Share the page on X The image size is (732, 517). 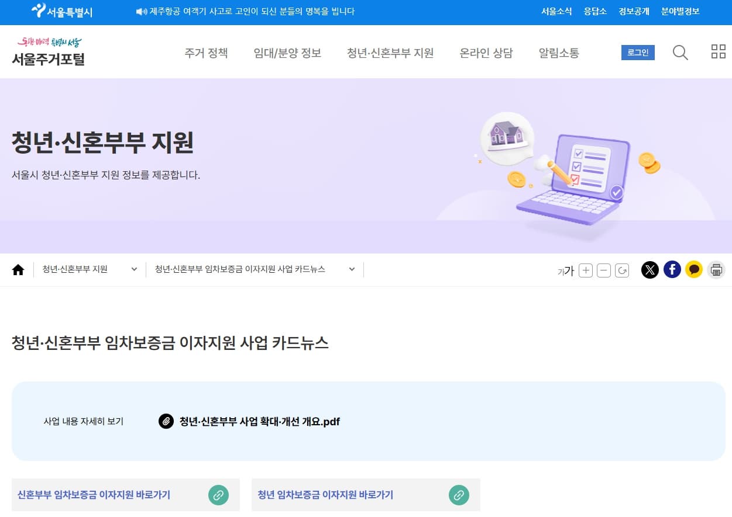650,270
